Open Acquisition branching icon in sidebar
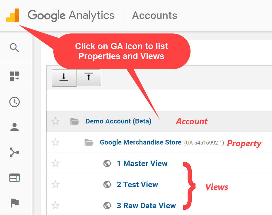The height and width of the screenshot is (215, 272). pos(14,152)
